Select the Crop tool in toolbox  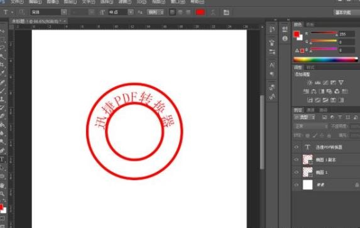pos(3,64)
